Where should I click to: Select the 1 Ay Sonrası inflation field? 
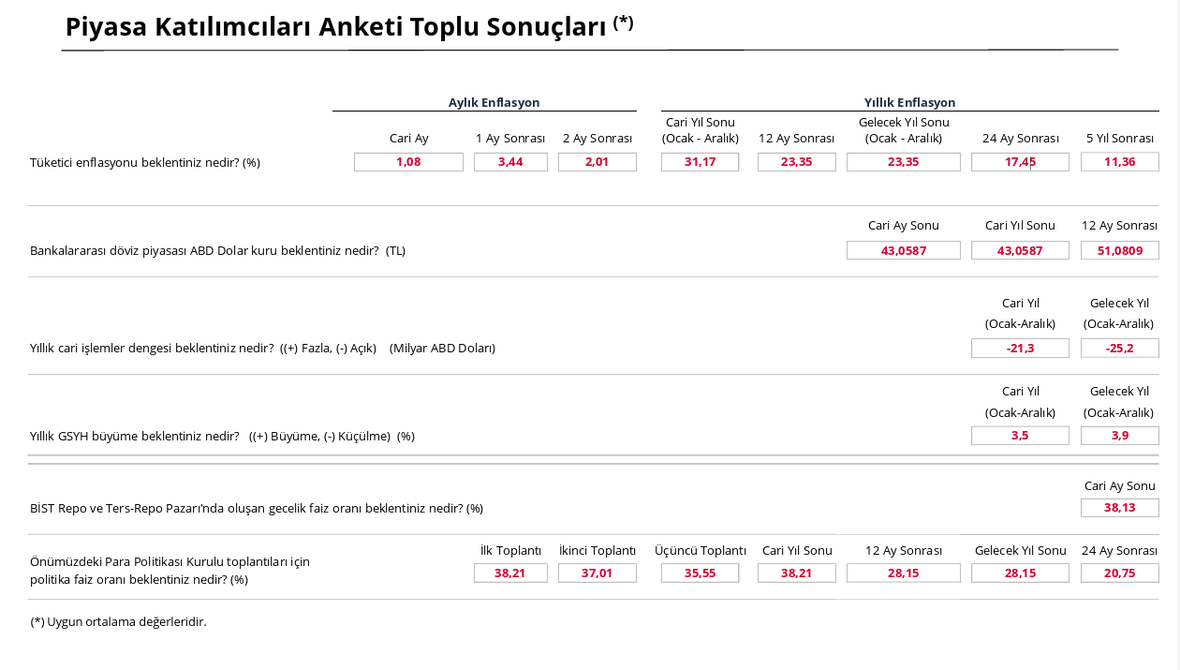[510, 162]
